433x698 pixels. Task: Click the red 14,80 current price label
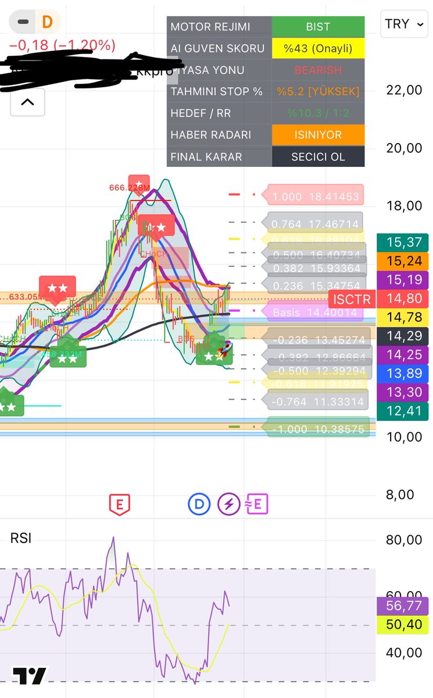(403, 300)
